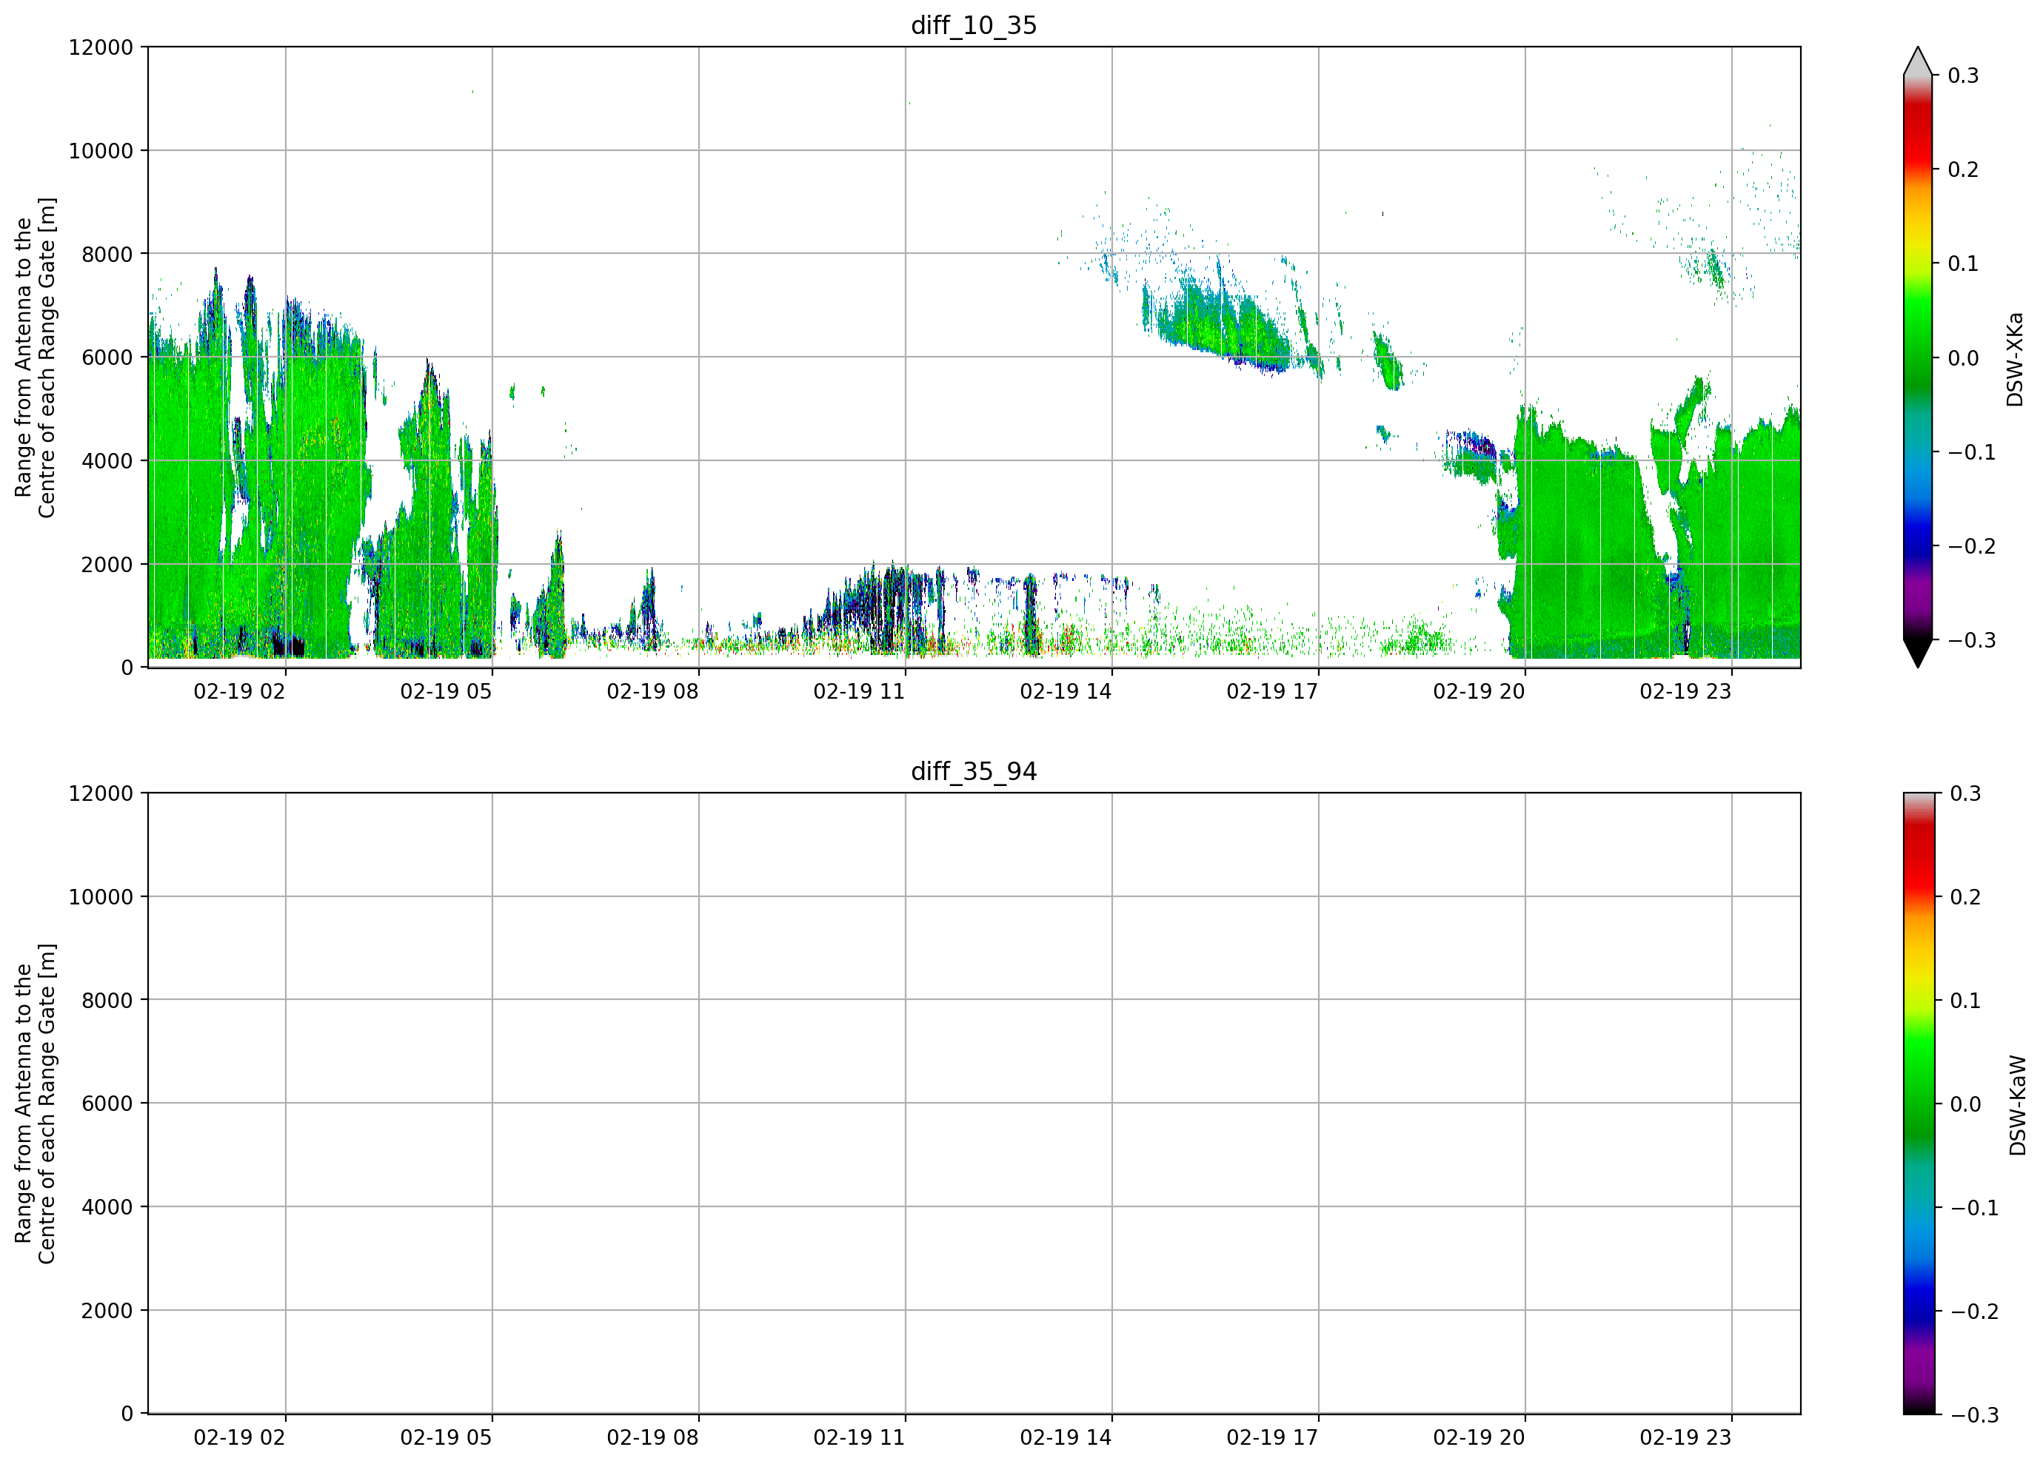Click the −0.3 tick on the DSW-KaW colorbar
The height and width of the screenshot is (1464, 2043).
(1975, 1414)
